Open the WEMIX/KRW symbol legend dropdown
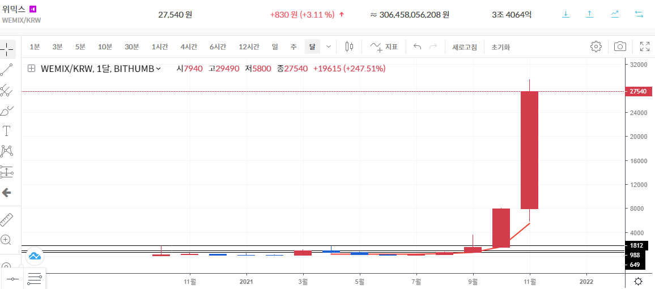This screenshot has width=655, height=289. [x=100, y=69]
